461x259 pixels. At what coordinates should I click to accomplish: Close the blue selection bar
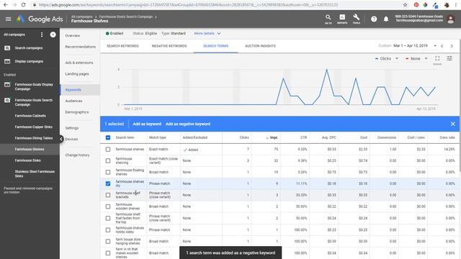(x=453, y=124)
